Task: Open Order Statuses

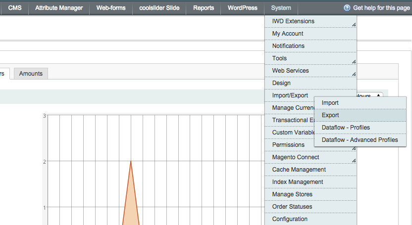Action: (310, 206)
